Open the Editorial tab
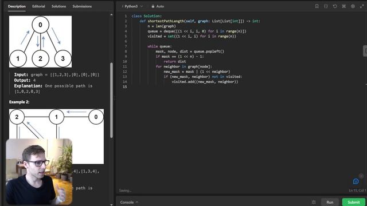The height and width of the screenshot is (206, 367). click(38, 6)
